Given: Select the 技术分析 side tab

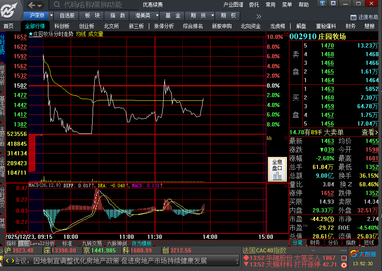Looking at the screenshot, I should coord(2,75).
